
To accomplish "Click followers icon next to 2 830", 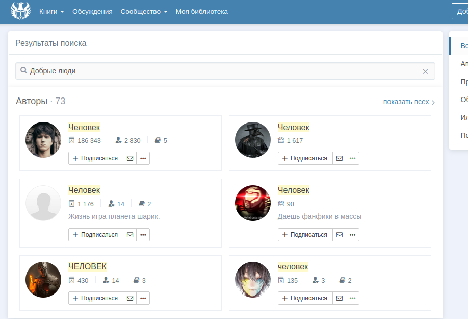I will click(x=118, y=140).
